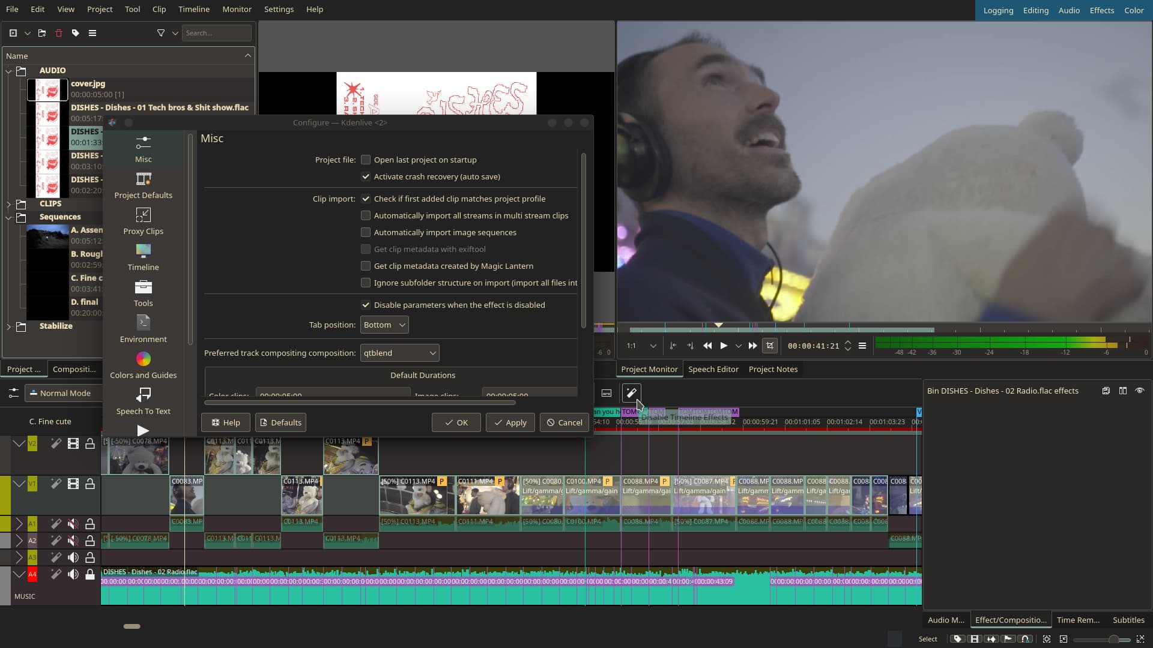Click the timeline zoom slider handle
Image resolution: width=1153 pixels, height=648 pixels.
(1113, 640)
